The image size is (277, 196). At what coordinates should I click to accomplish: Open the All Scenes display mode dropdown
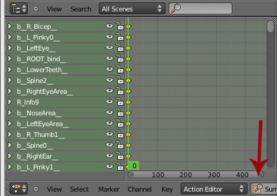132,9
